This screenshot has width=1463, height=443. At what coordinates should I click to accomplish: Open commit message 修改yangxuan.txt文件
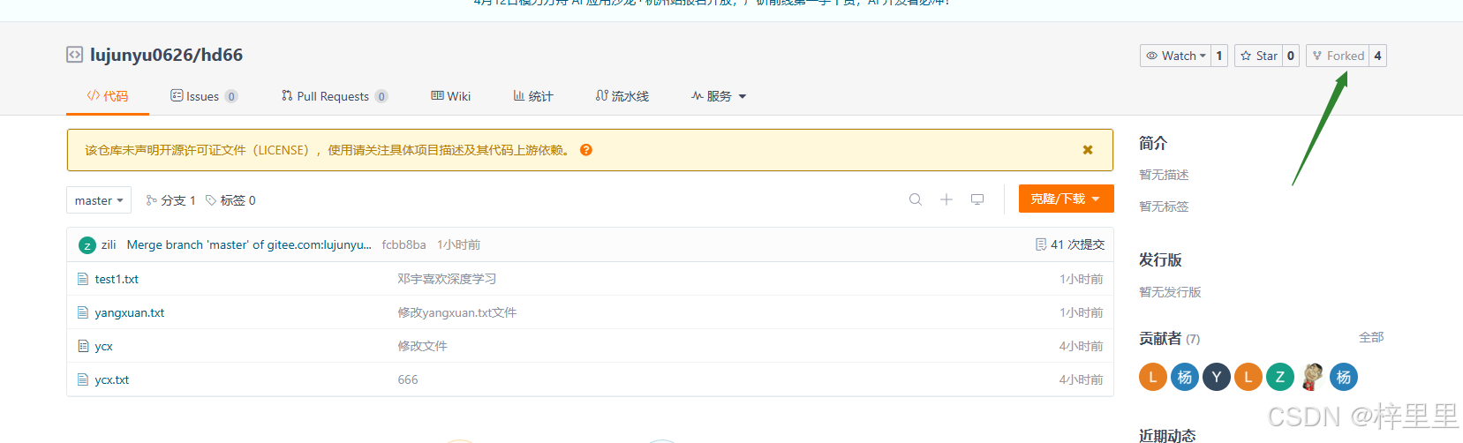tap(457, 312)
